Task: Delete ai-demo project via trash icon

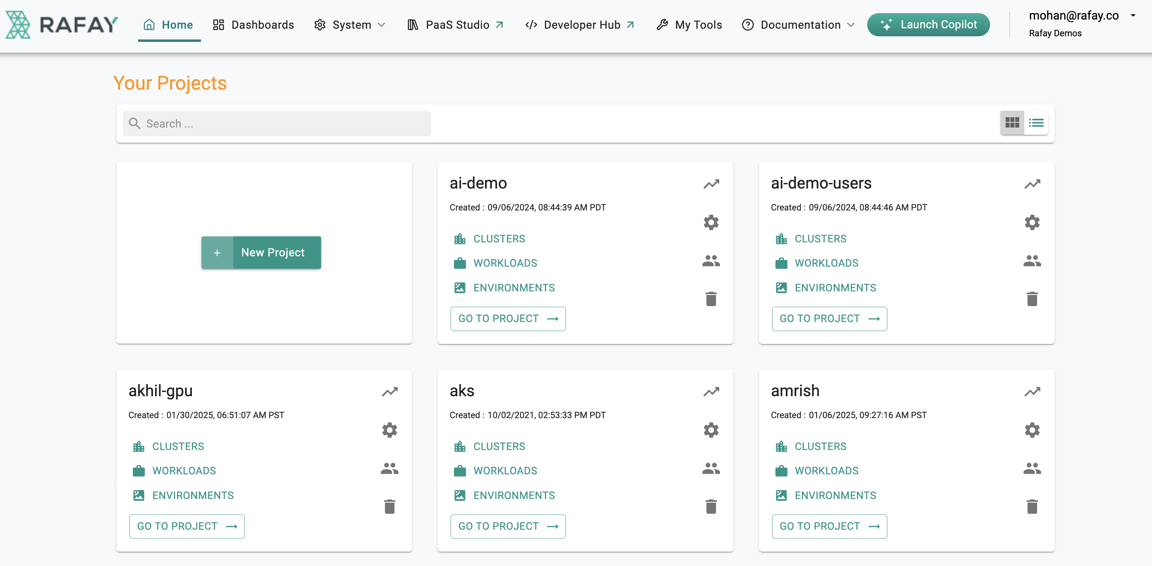Action: [711, 299]
